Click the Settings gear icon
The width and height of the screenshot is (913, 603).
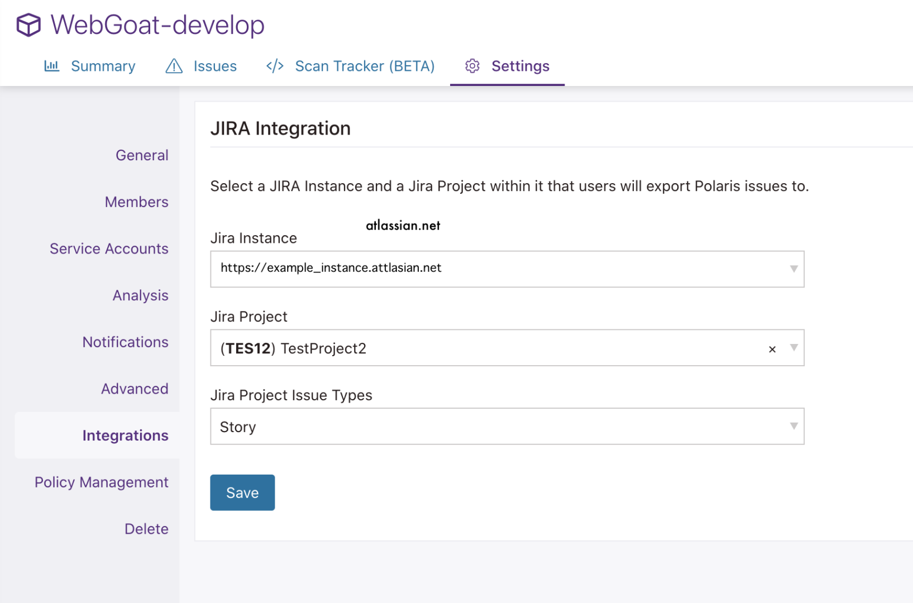pyautogui.click(x=472, y=66)
